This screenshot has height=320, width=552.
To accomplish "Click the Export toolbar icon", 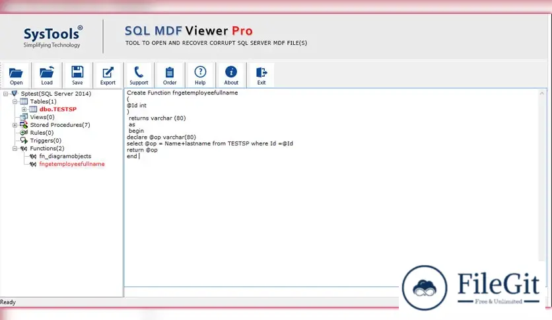I will pyautogui.click(x=108, y=72).
